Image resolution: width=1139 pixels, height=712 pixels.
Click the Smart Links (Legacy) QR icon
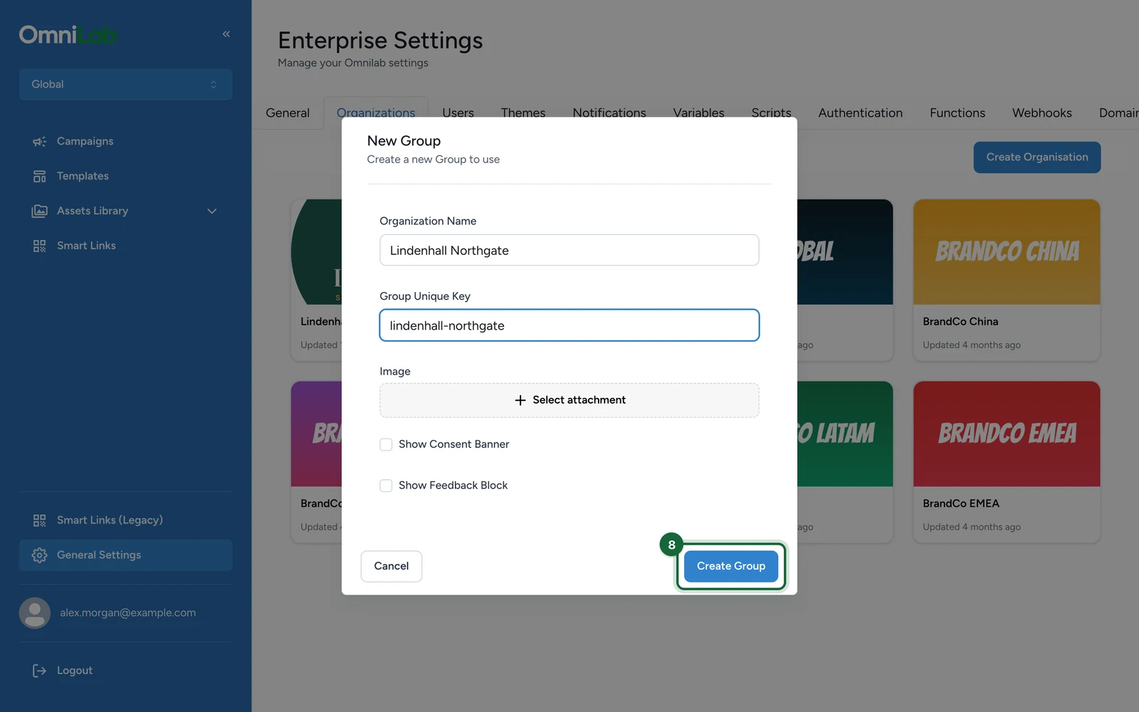tap(39, 520)
